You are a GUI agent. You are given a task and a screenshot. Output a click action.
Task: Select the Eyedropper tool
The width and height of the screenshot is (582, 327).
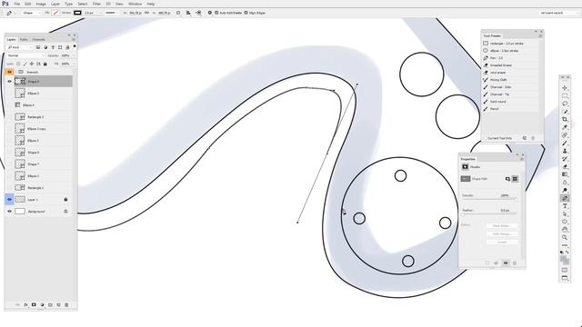(565, 127)
